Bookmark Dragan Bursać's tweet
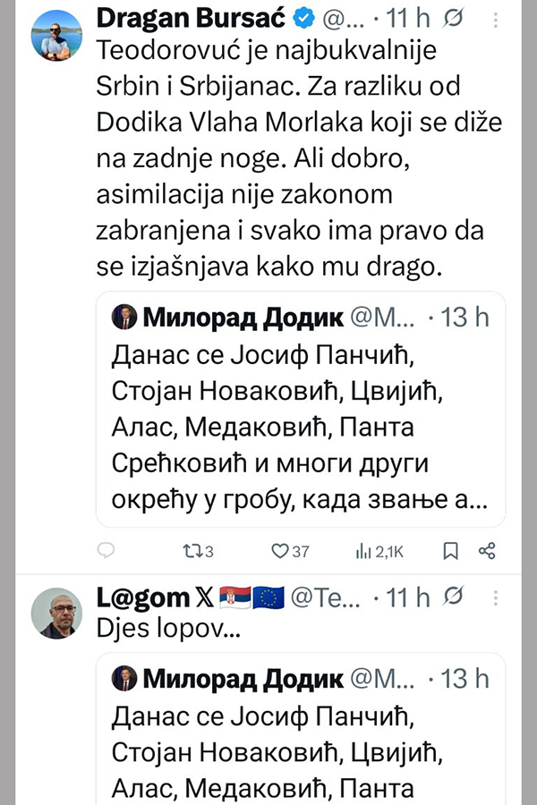The image size is (537, 805). pos(451,551)
